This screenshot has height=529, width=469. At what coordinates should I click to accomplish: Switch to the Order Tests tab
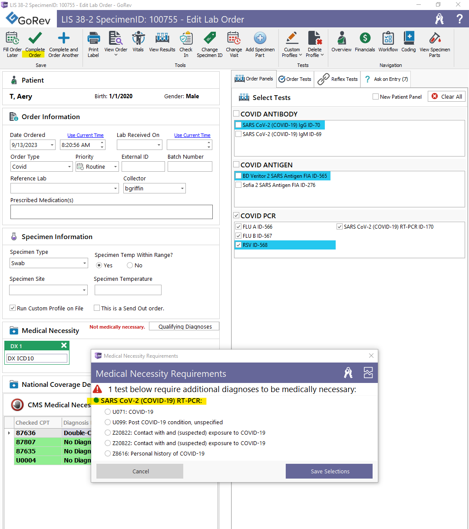pos(295,79)
